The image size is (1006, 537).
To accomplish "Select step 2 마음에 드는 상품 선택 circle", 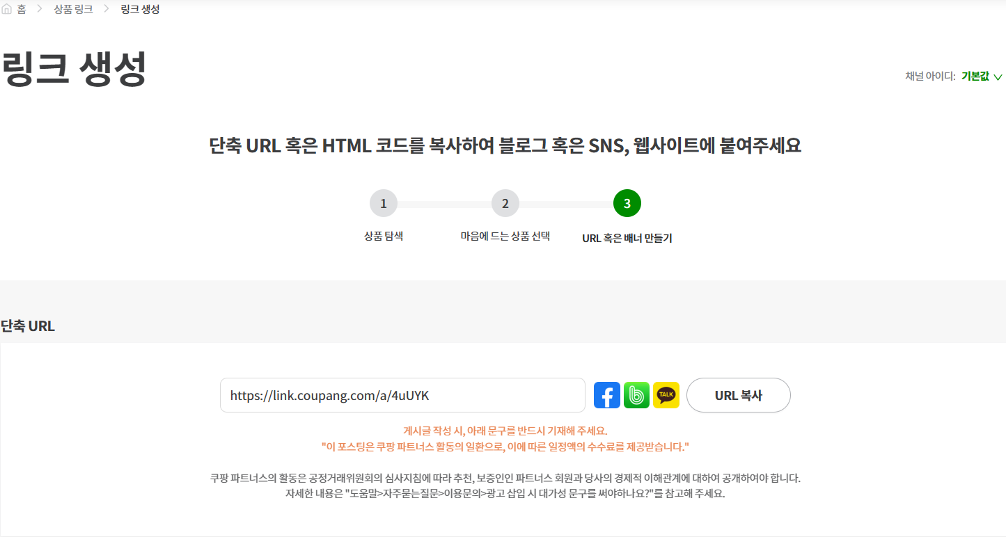I will pos(505,203).
